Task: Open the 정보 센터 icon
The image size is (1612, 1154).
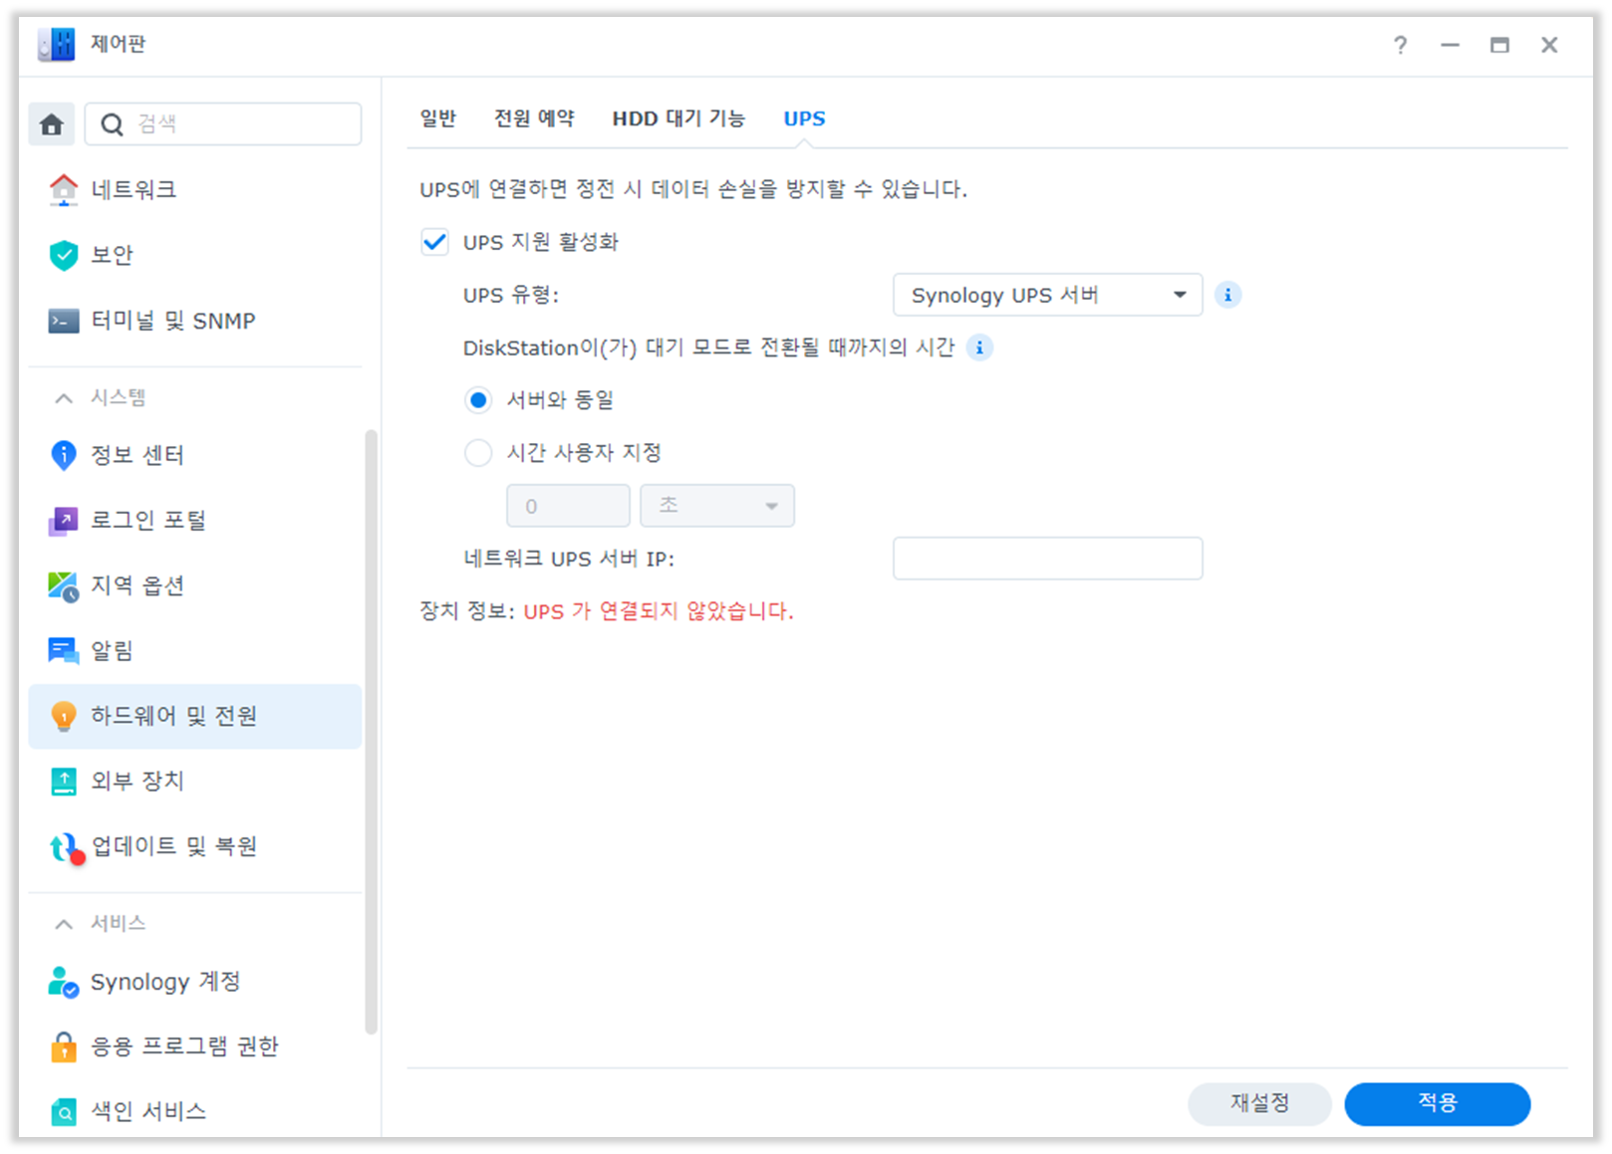Action: (x=64, y=455)
